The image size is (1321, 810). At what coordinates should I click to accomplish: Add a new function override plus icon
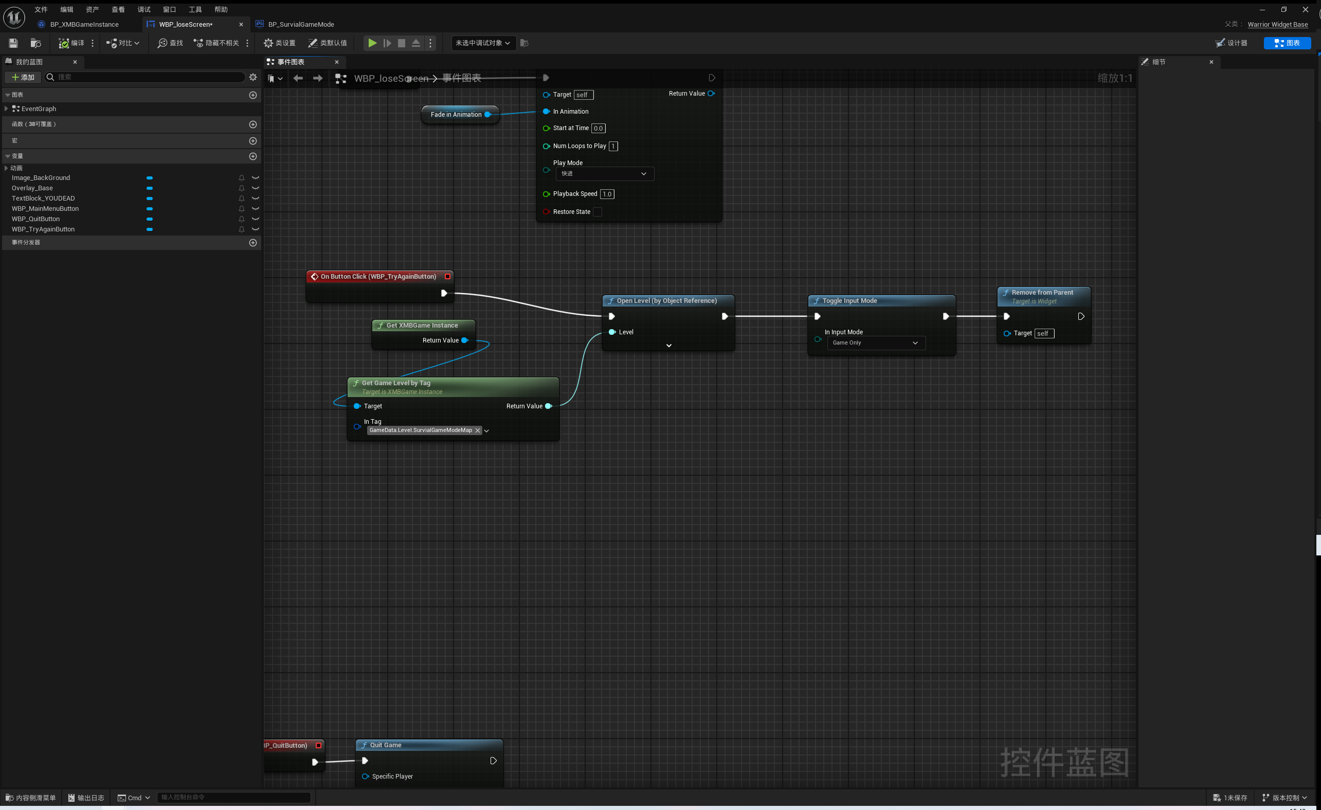pyautogui.click(x=253, y=124)
